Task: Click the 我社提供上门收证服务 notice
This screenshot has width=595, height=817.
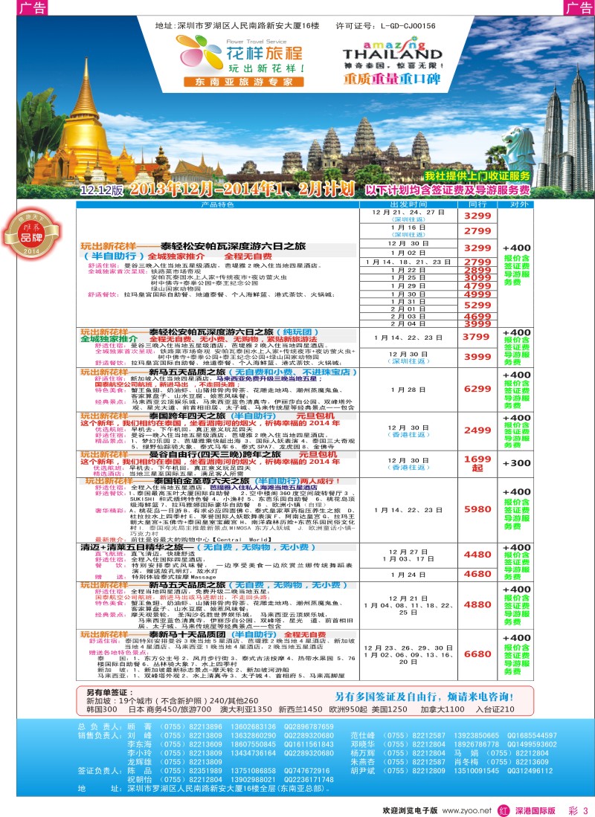Action: coord(477,176)
